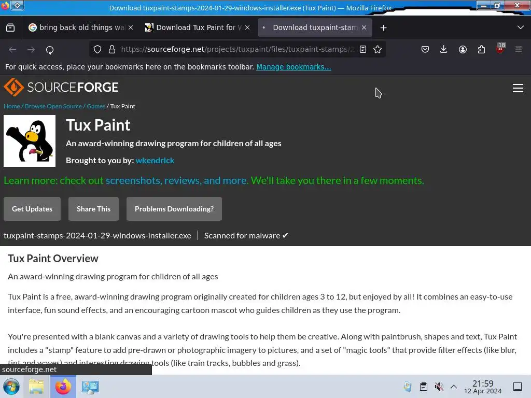Click the Forward navigation arrow
The image size is (531, 398).
[31, 50]
